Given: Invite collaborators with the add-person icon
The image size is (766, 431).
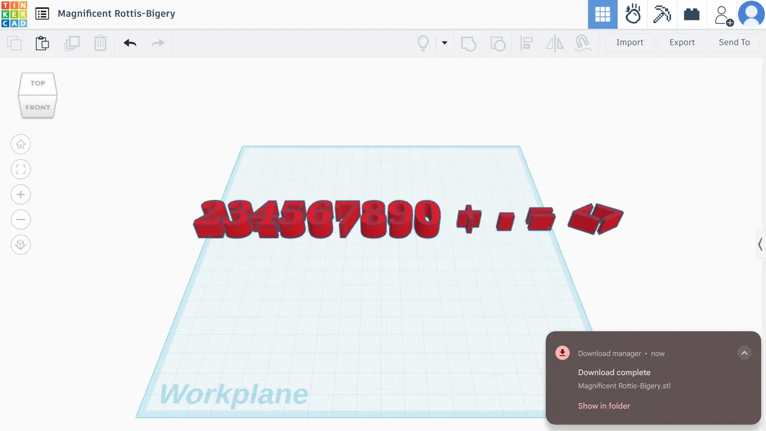Looking at the screenshot, I should tap(724, 15).
